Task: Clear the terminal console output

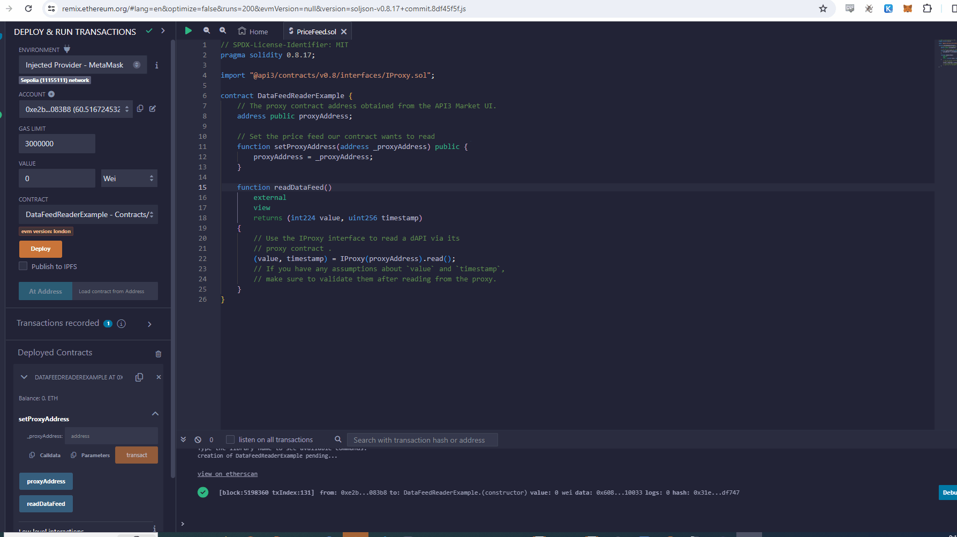Action: (198, 439)
